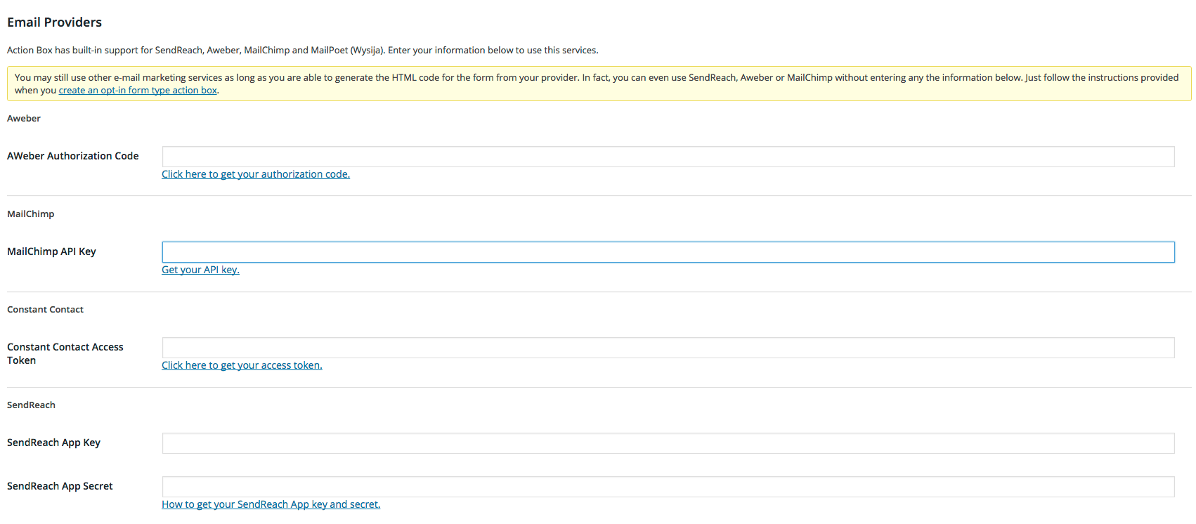
Task: Click the 'Aweber' section heading
Action: tap(24, 119)
